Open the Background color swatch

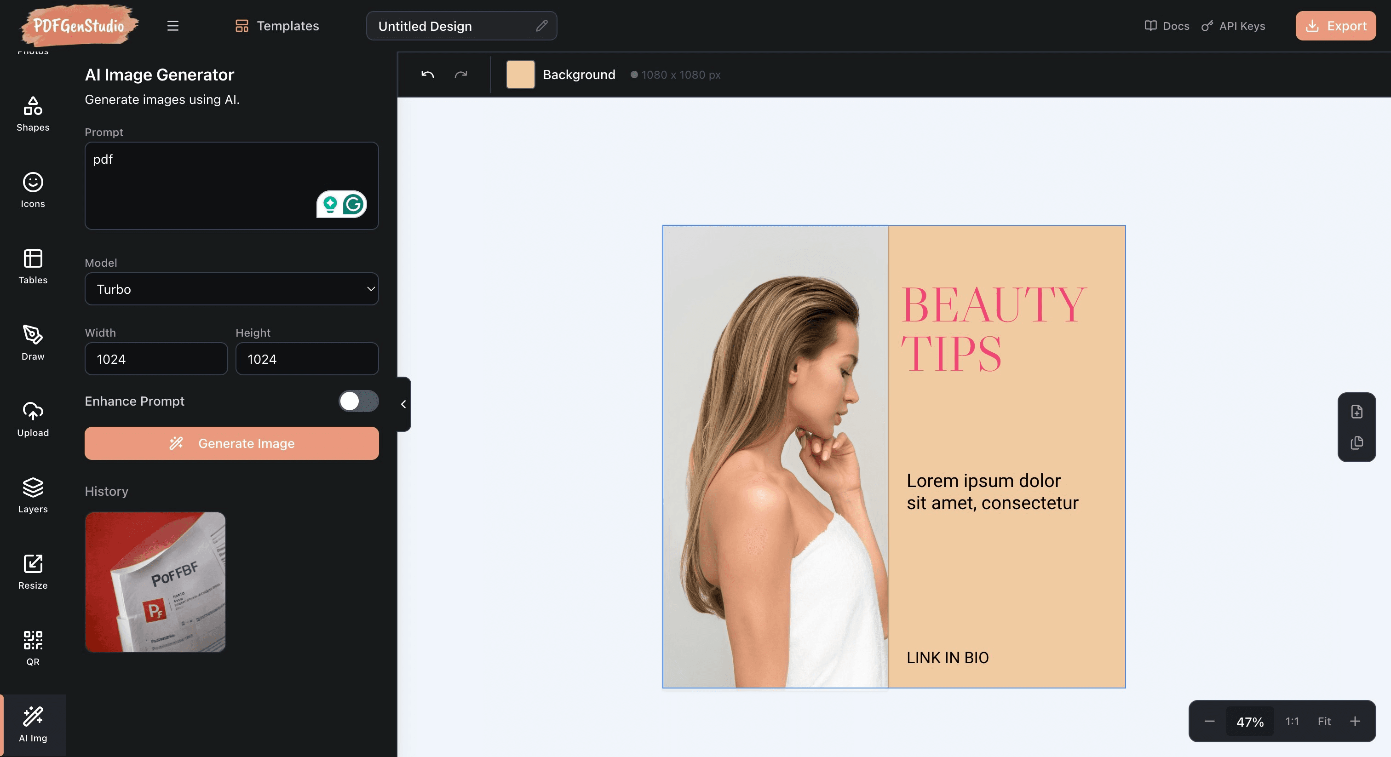point(521,75)
